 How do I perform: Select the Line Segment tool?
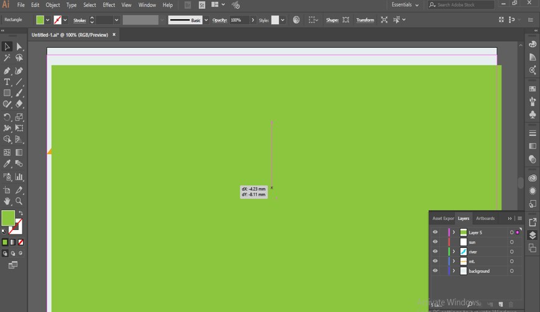click(x=19, y=82)
